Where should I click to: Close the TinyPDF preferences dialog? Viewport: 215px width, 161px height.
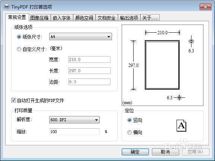(205, 7)
